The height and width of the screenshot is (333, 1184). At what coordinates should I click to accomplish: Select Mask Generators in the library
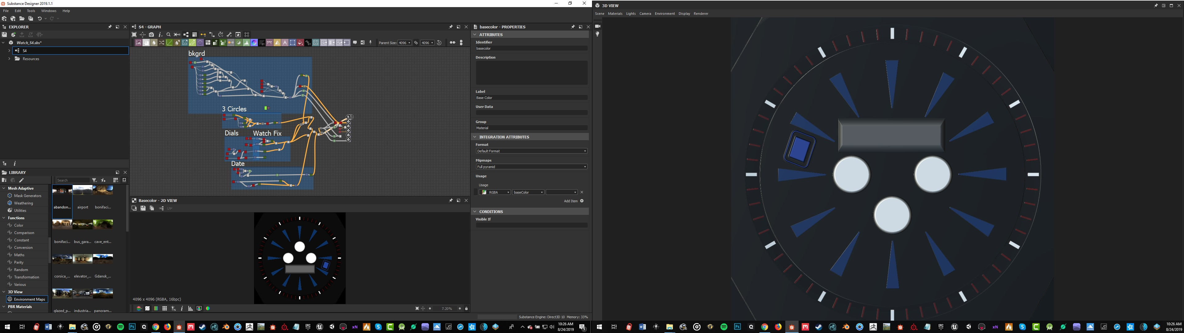pyautogui.click(x=27, y=195)
